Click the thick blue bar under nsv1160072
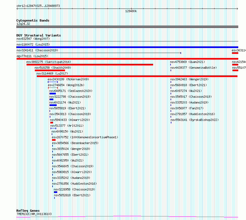This screenshot has width=246, height=220. 127,47
